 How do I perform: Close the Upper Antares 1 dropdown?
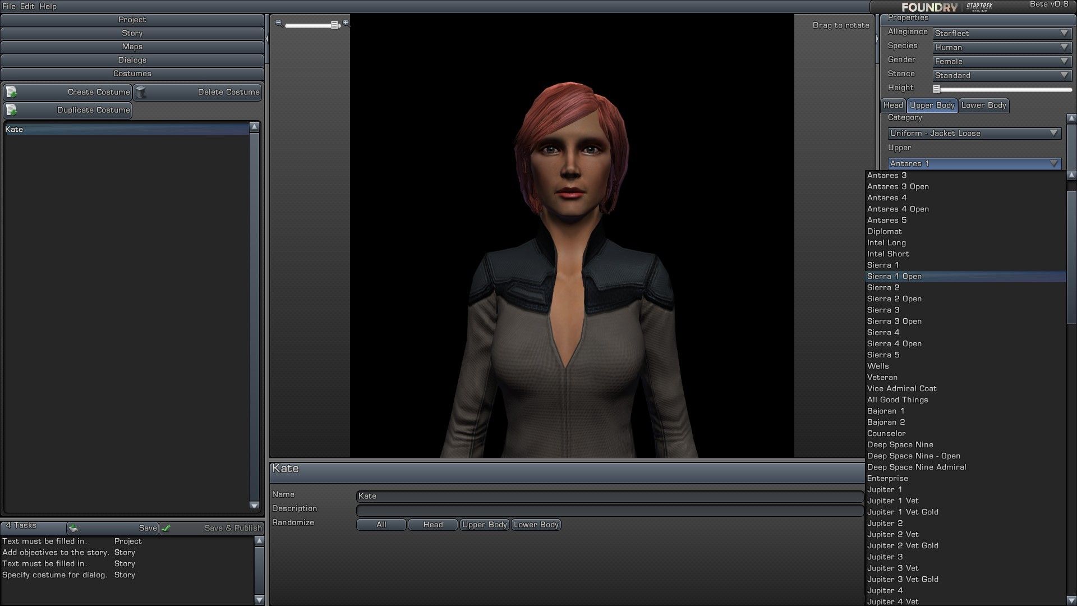975,163
